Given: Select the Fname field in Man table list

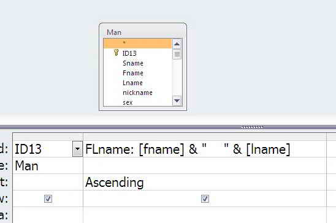Looking at the screenshot, I should (x=133, y=73).
